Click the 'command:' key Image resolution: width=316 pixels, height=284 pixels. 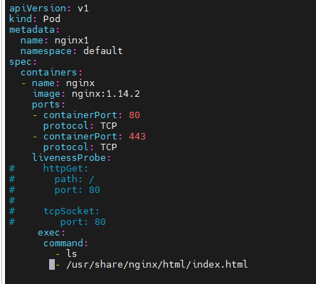tap(65, 243)
